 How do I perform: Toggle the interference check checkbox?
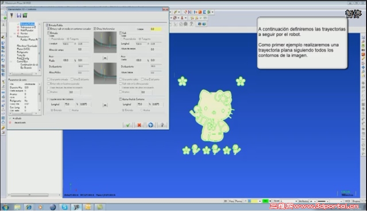pyautogui.click(x=95, y=29)
